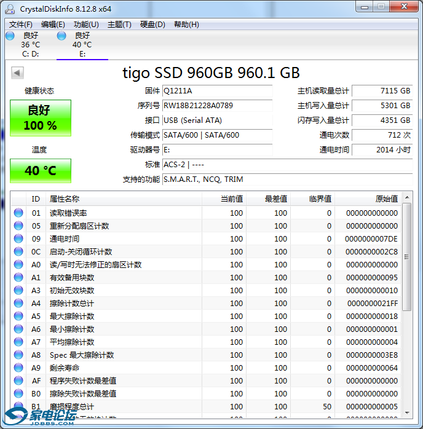Image resolution: width=423 pixels, height=429 pixels.
Task: Click the scroll up arrow of attribute list
Action: tap(407, 197)
